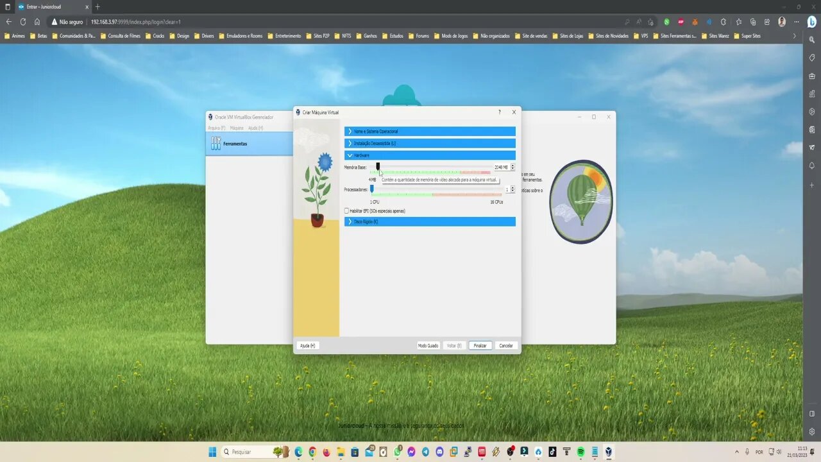Expand the Nome e Sistema Operacional section

pyautogui.click(x=430, y=132)
